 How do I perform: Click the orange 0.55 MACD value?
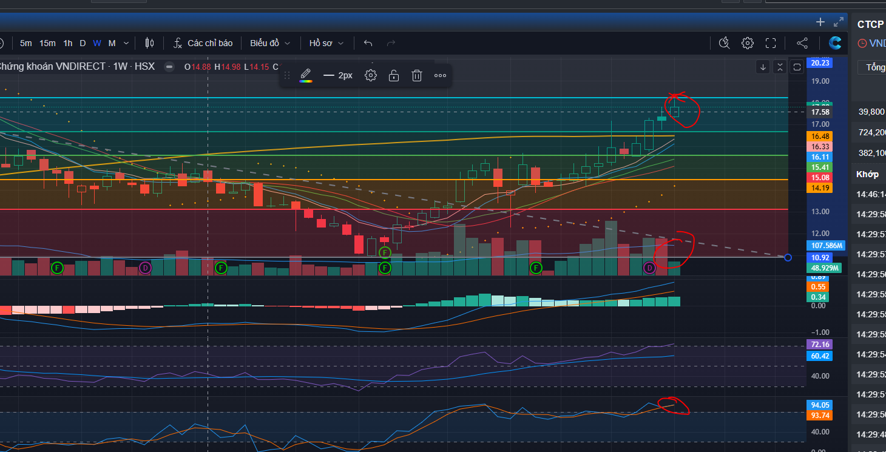pyautogui.click(x=818, y=286)
